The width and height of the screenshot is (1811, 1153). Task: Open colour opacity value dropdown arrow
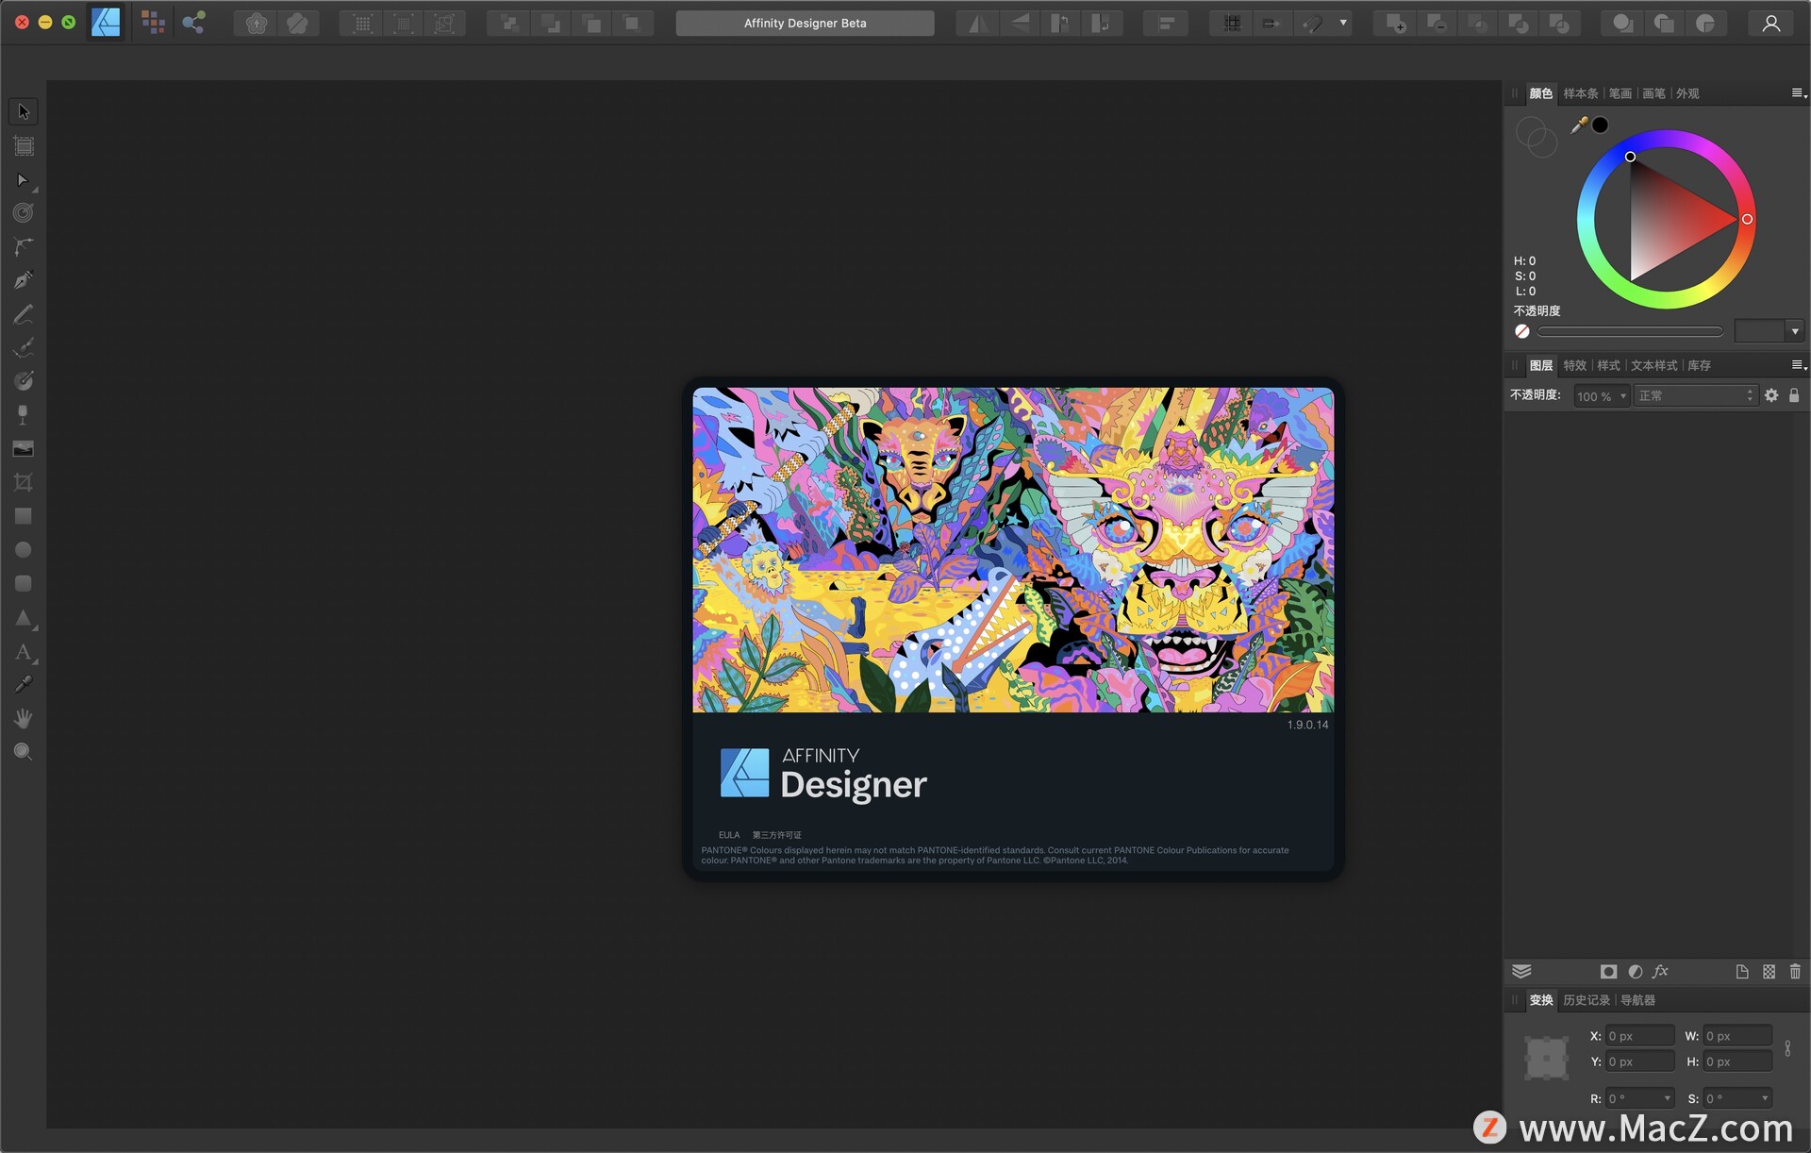1795,331
